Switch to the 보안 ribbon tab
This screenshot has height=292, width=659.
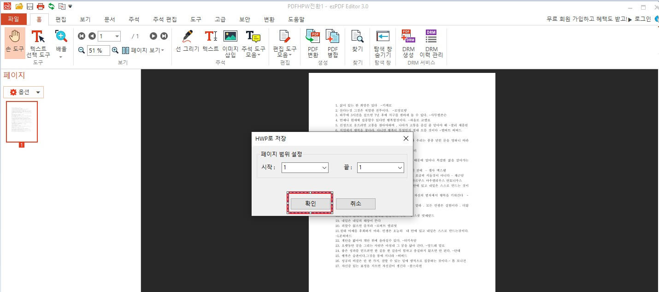245,19
